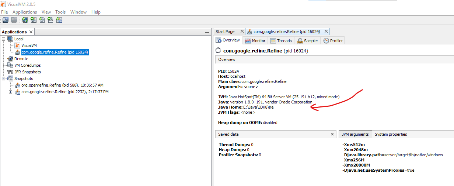Image resolution: width=454 pixels, height=186 pixels.
Task: Click the -Xms256M argument
Action: coord(353,160)
